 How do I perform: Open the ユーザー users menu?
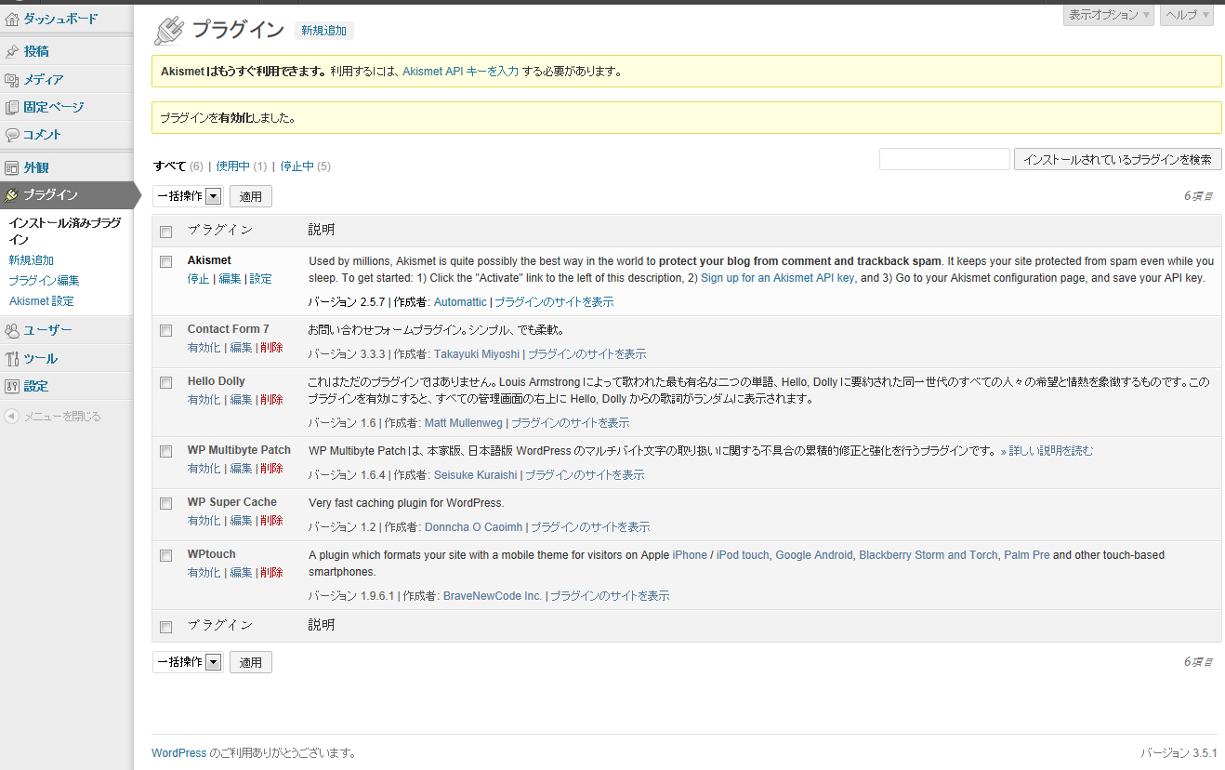pos(47,330)
